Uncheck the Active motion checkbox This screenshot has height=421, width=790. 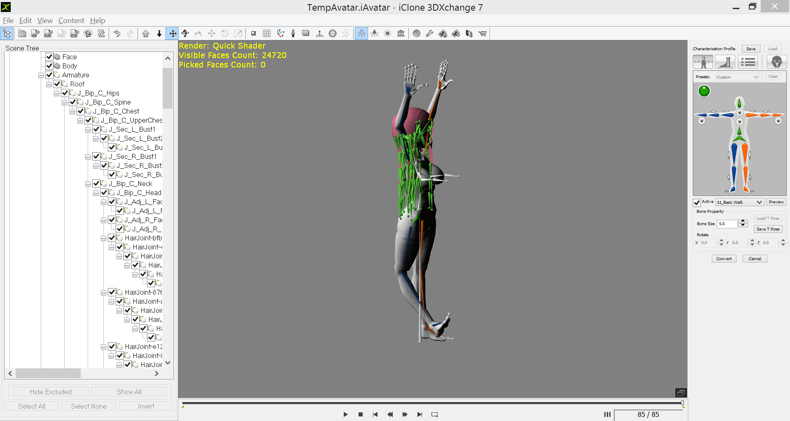697,202
